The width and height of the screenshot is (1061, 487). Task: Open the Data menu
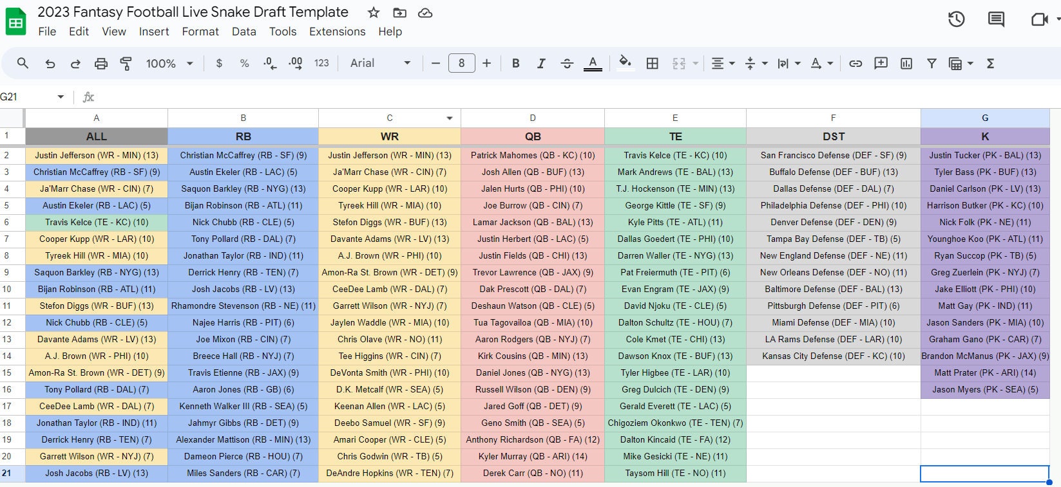point(244,32)
